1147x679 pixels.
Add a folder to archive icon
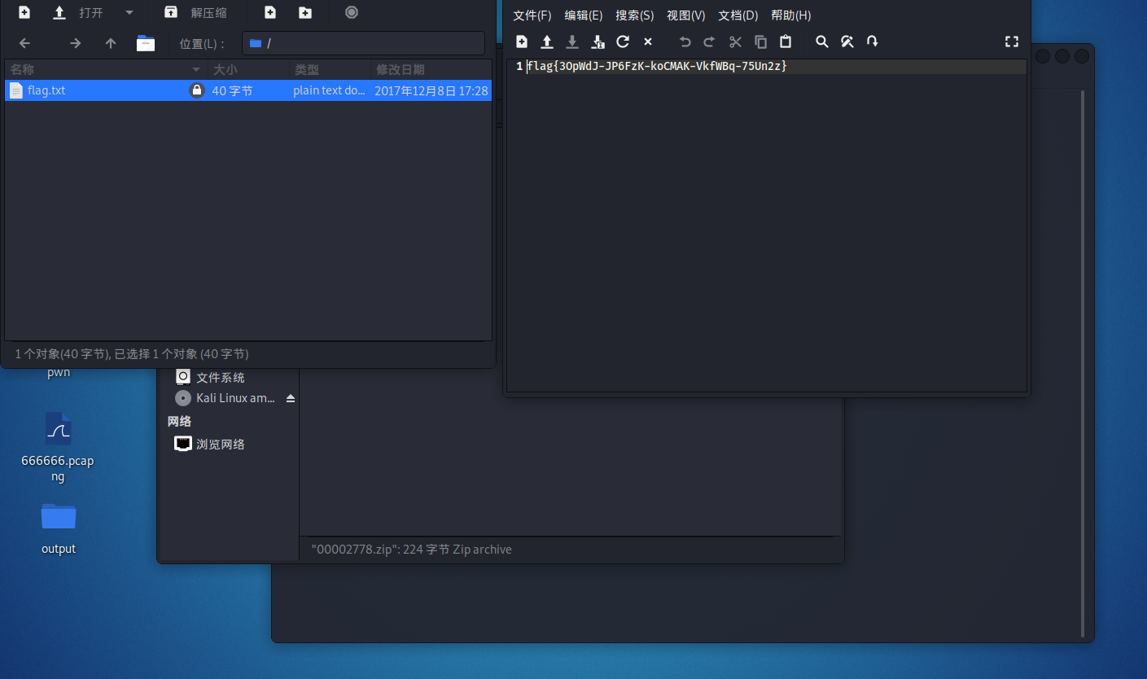(304, 12)
